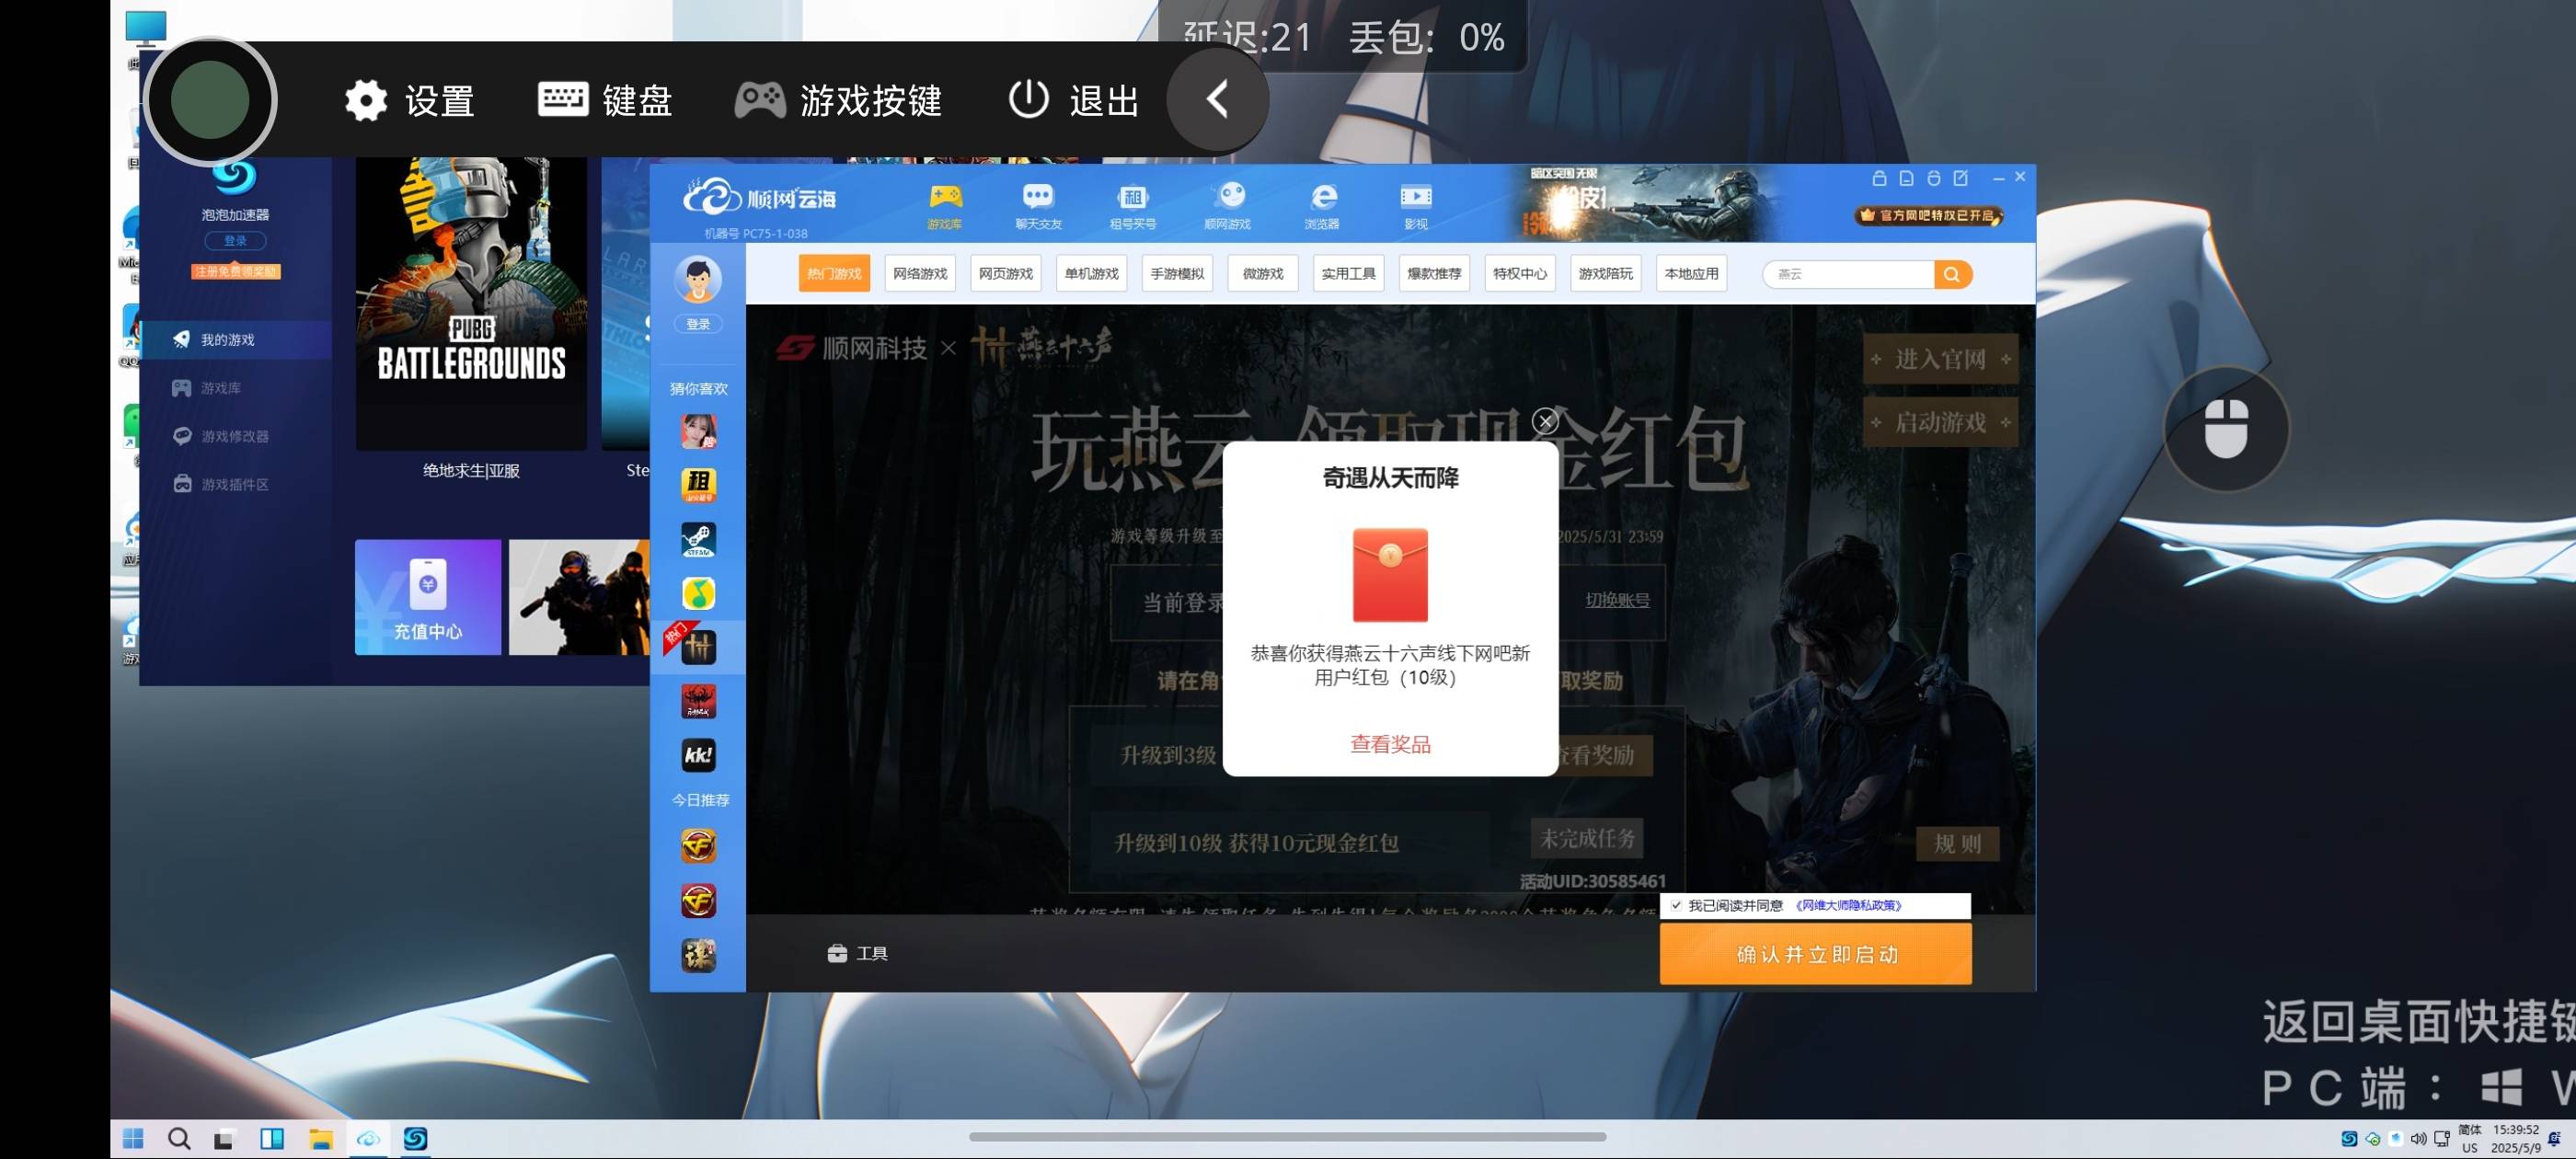Select the 手游模拟 tab
Viewport: 2576px width, 1159px height.
pyautogui.click(x=1177, y=273)
